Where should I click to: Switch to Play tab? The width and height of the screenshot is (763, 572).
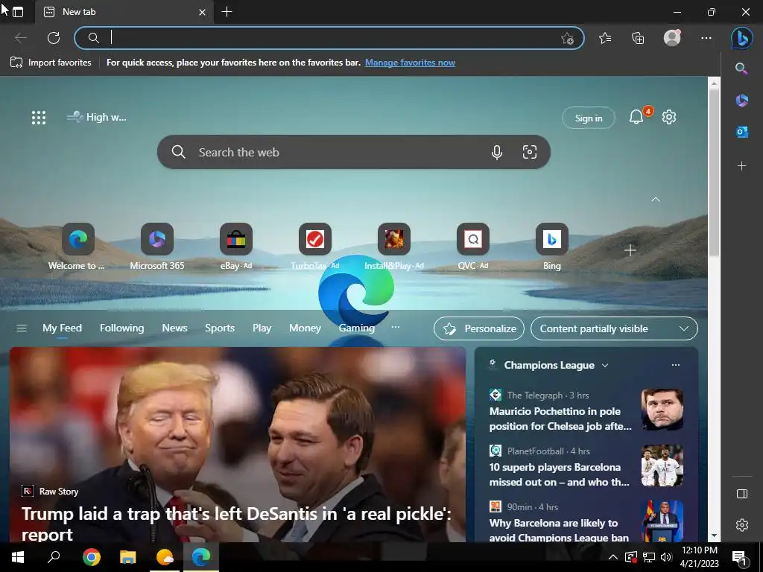(x=262, y=328)
